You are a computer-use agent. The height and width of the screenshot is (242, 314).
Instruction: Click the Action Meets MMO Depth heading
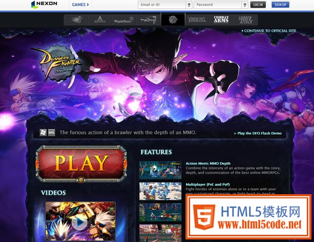click(x=208, y=163)
